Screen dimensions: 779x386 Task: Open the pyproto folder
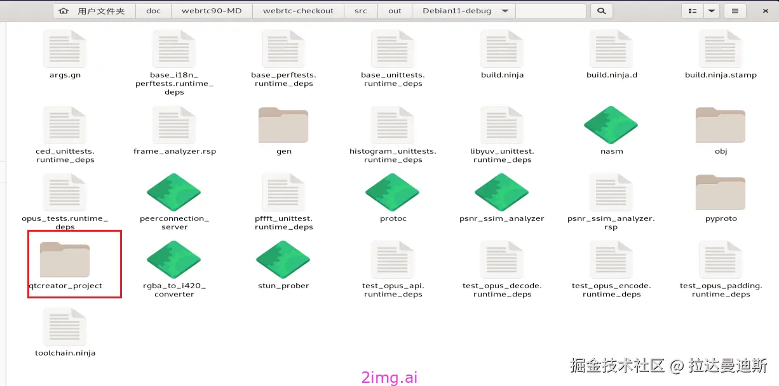pyautogui.click(x=721, y=193)
